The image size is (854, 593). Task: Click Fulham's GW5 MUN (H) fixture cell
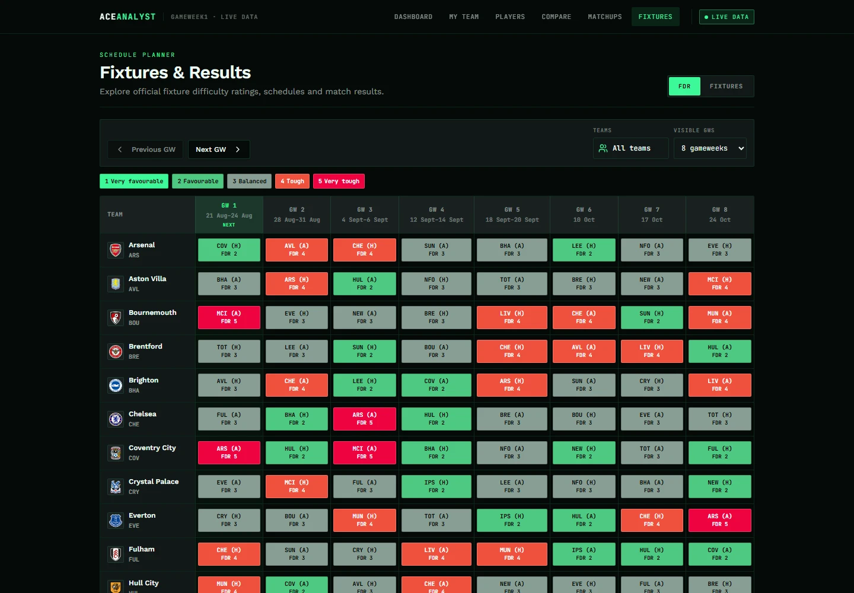point(512,554)
